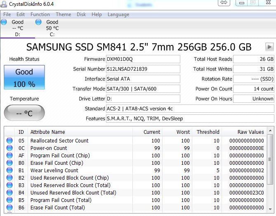Viewport: 276px width, 216px height.
Task: Click the Transfer Mode field
Action: [x=143, y=89]
